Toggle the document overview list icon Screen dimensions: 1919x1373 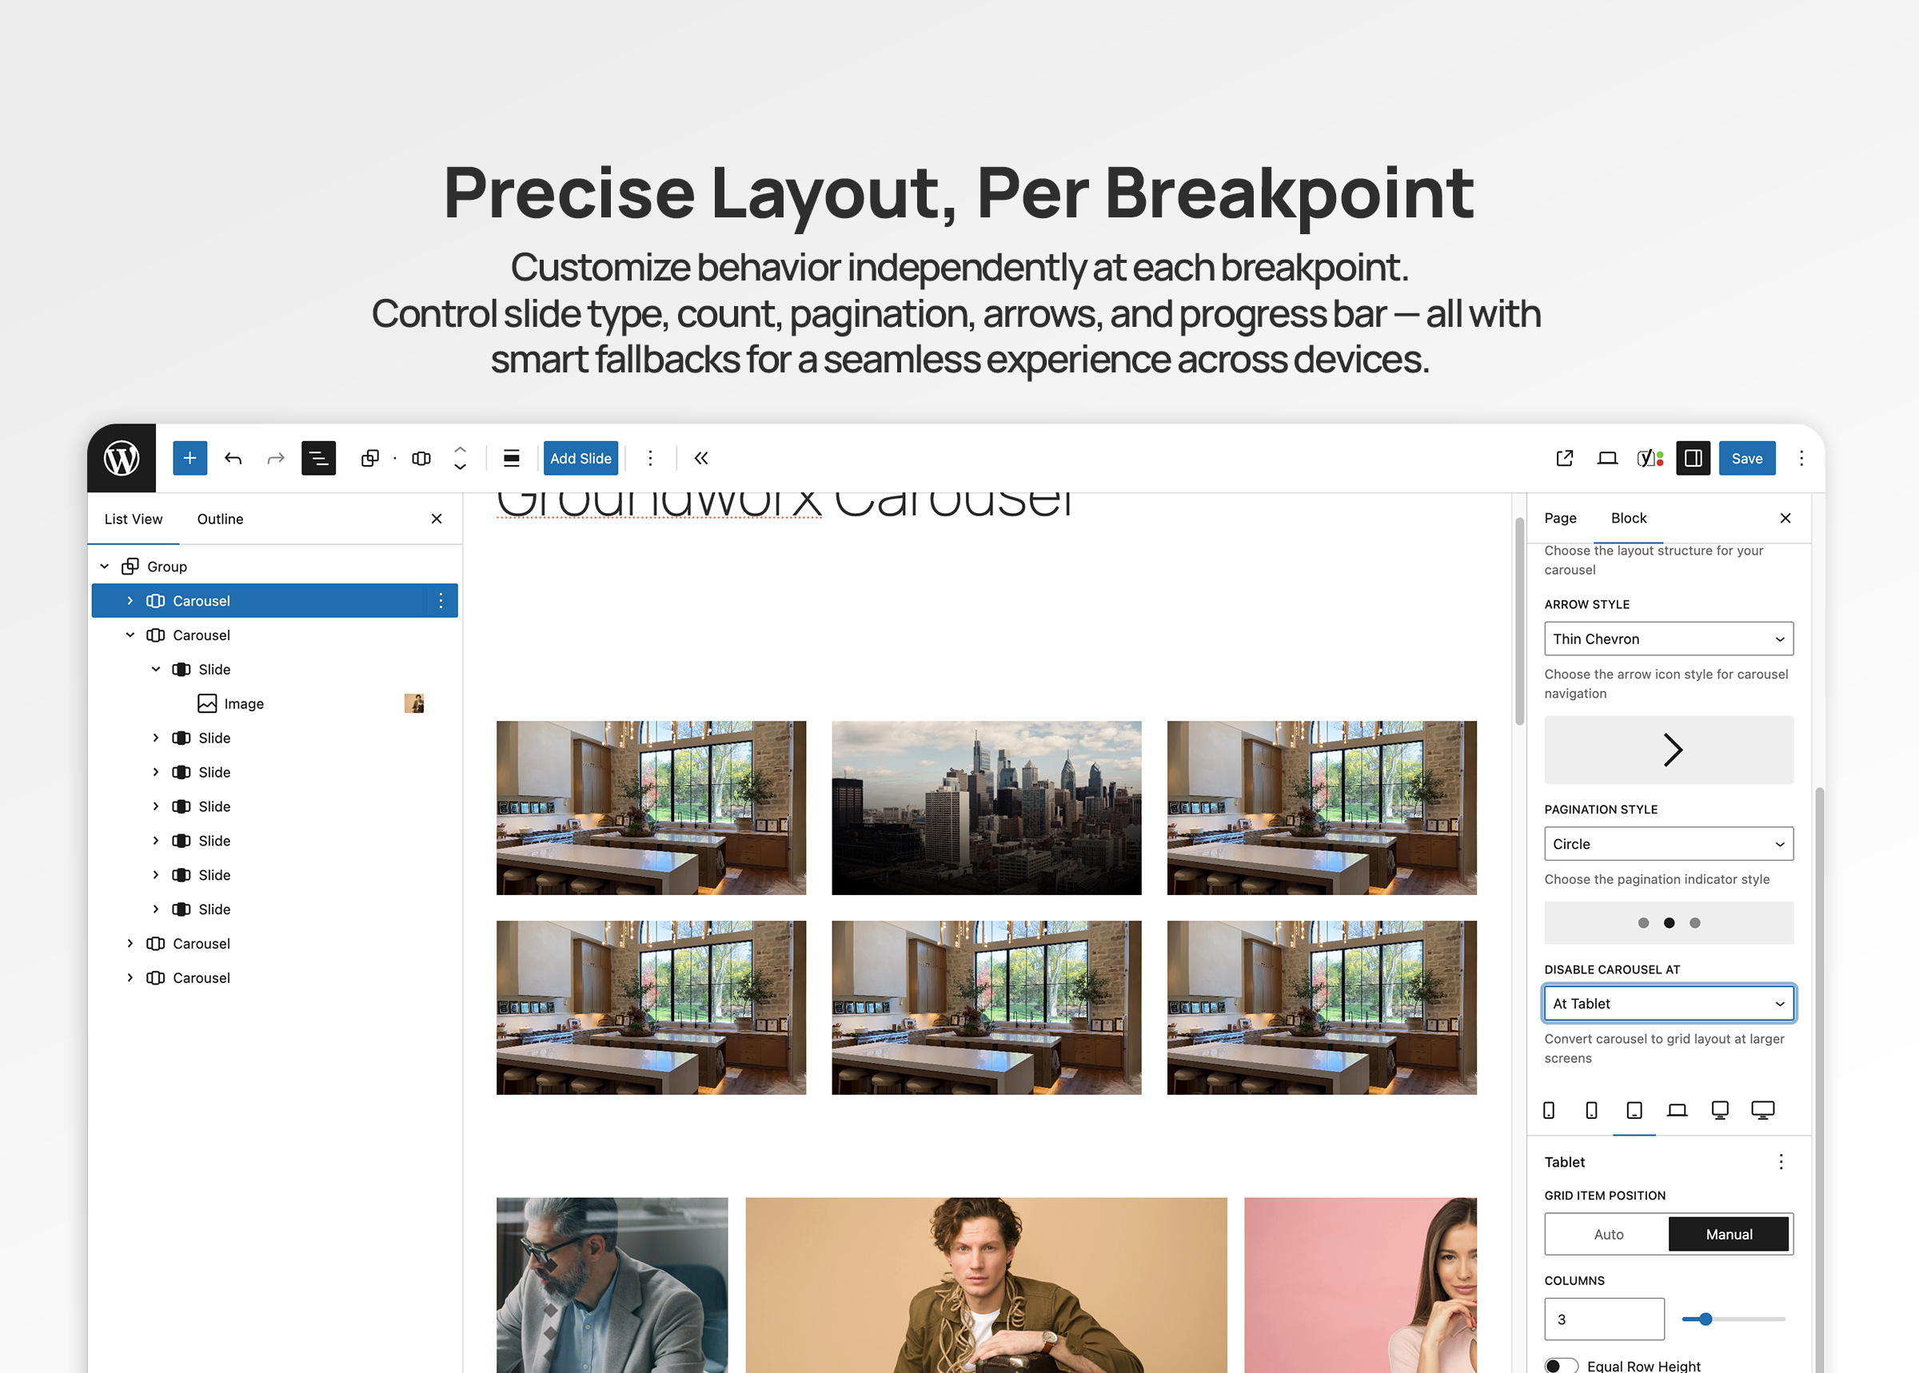[x=318, y=458]
